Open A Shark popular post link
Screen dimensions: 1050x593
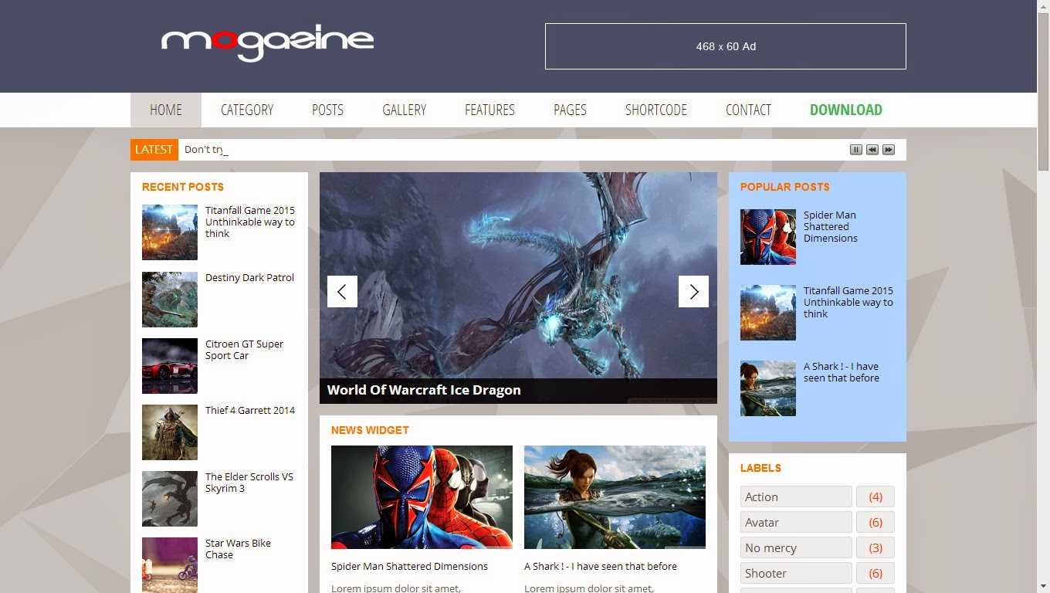[x=842, y=372]
